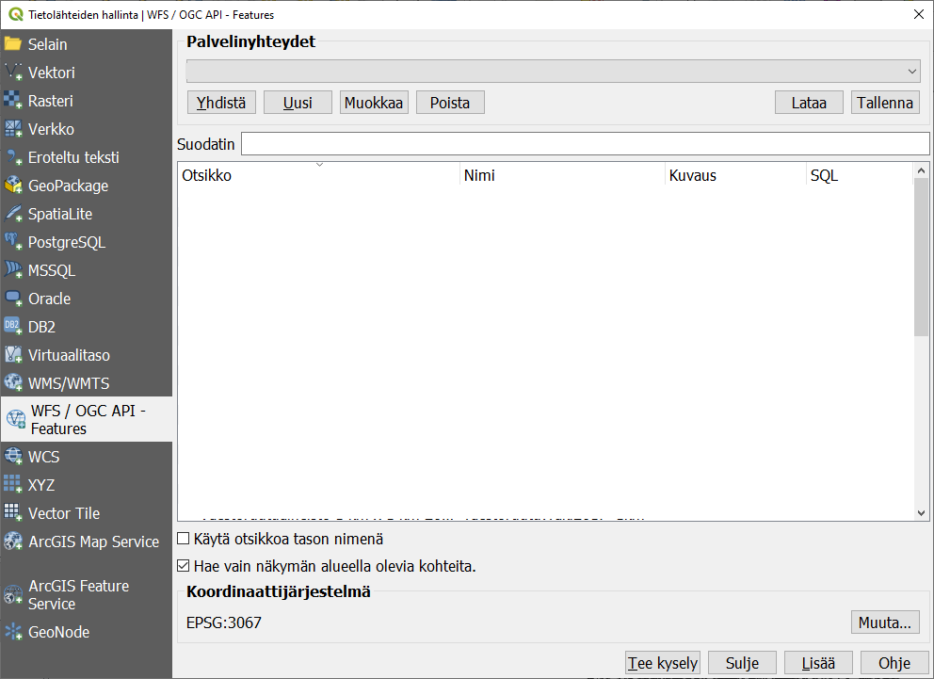This screenshot has width=934, height=679.
Task: Select the PostgreSQL elephant icon
Action: coord(13,242)
